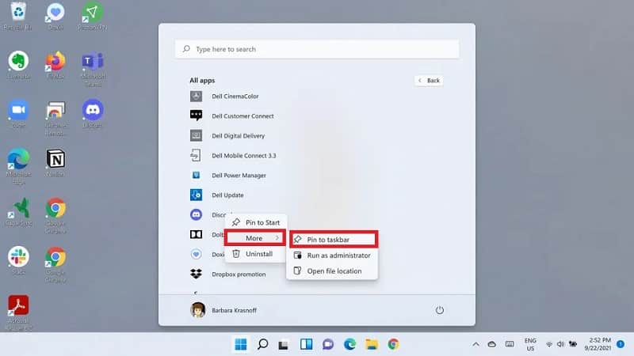Launch Teams Chat from the taskbar
Viewport: 634px width, 356px height.
pos(328,344)
